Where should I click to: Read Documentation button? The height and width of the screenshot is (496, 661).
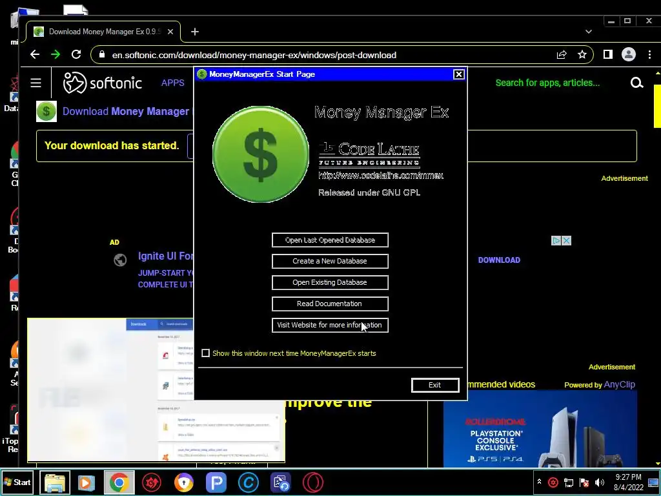tap(330, 304)
